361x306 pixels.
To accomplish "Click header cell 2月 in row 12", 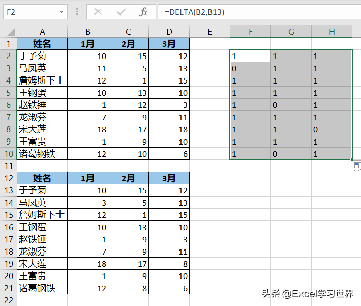I will pyautogui.click(x=128, y=178).
